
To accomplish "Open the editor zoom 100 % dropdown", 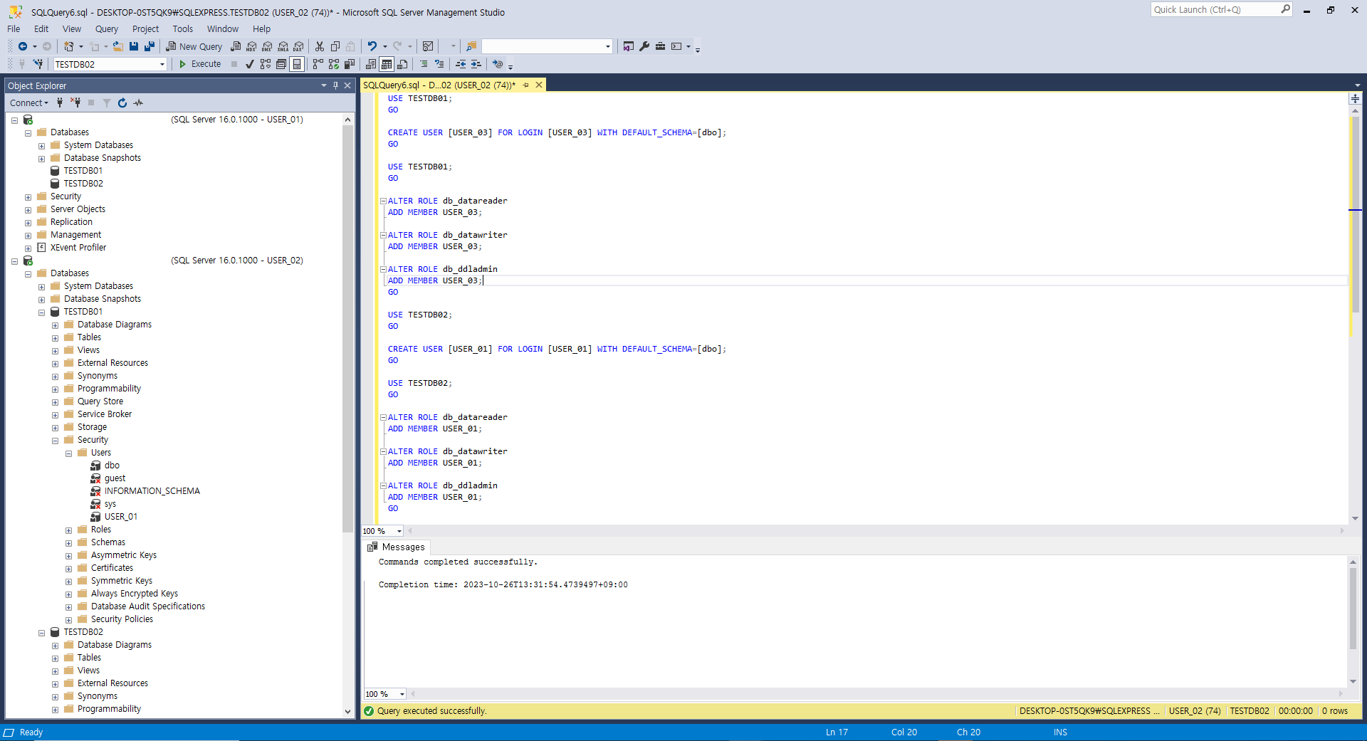I will pyautogui.click(x=399, y=531).
